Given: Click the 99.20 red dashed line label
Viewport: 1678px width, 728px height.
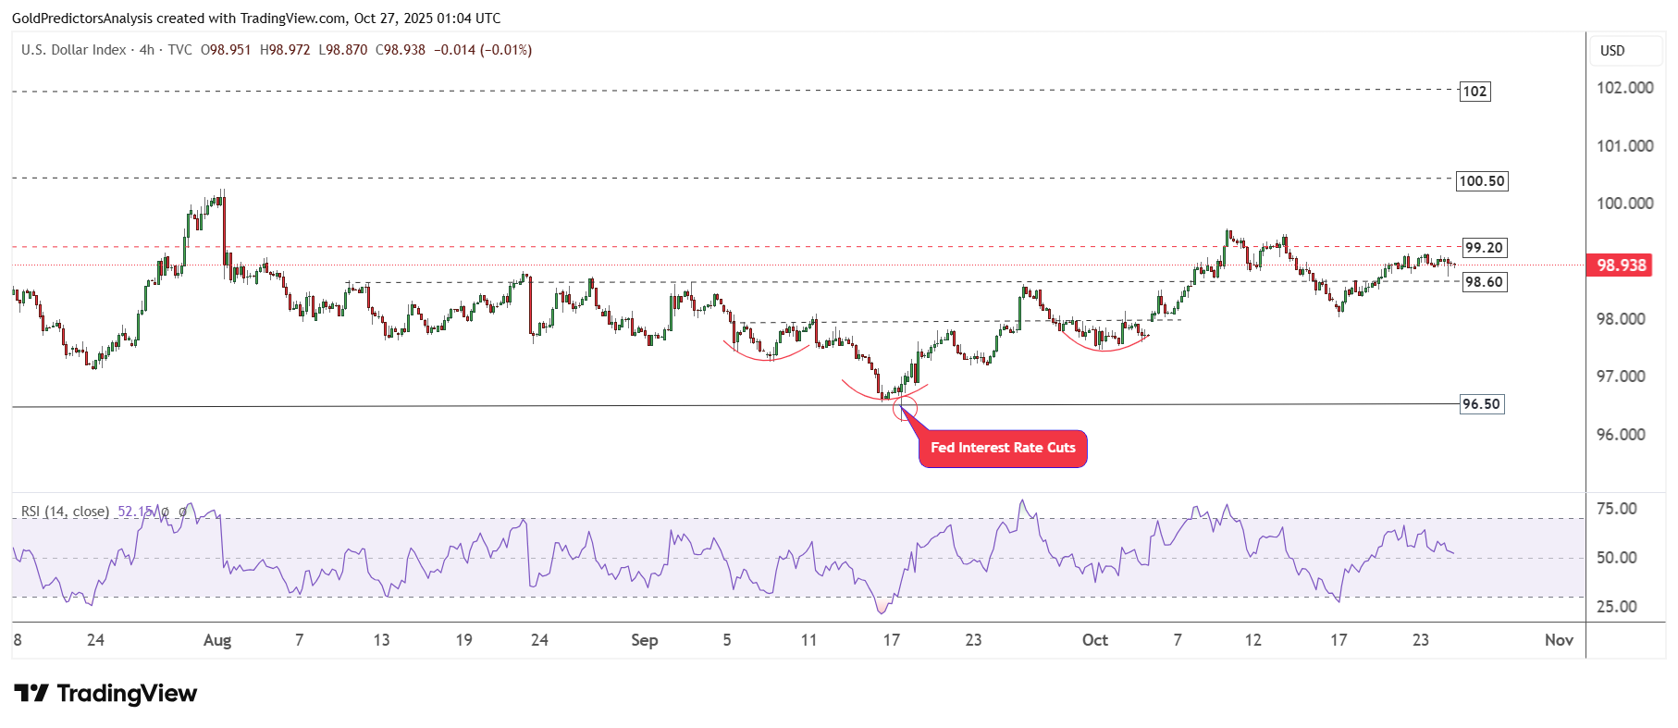Looking at the screenshot, I should tap(1484, 248).
